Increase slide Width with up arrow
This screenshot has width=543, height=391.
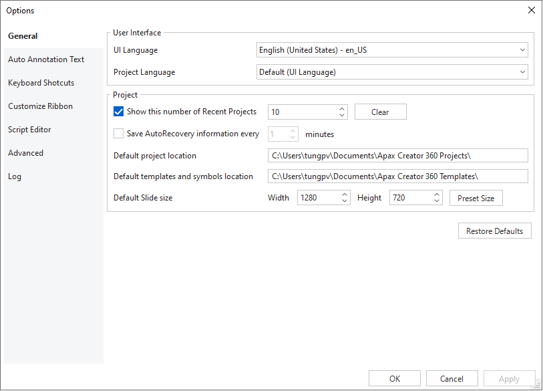pyautogui.click(x=345, y=194)
